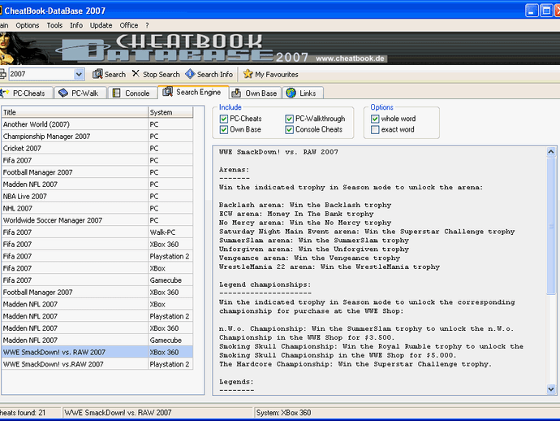The height and width of the screenshot is (421, 560).
Task: Uncheck the Console Cheats checkbox
Action: click(x=289, y=129)
